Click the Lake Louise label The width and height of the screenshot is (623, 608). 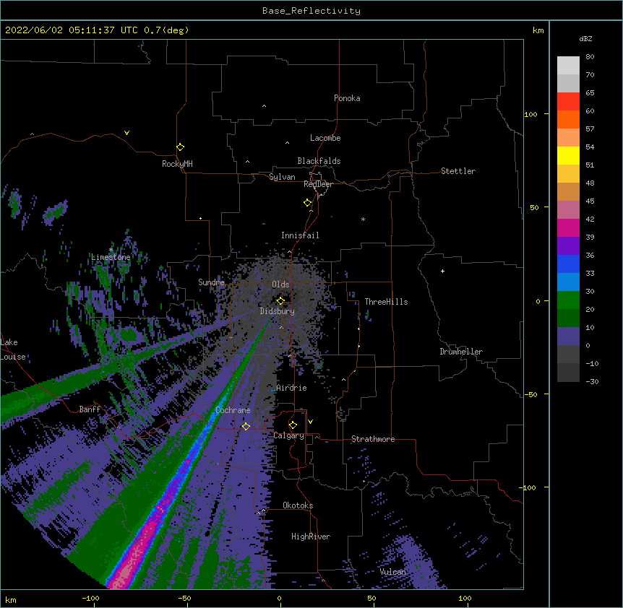(x=12, y=349)
